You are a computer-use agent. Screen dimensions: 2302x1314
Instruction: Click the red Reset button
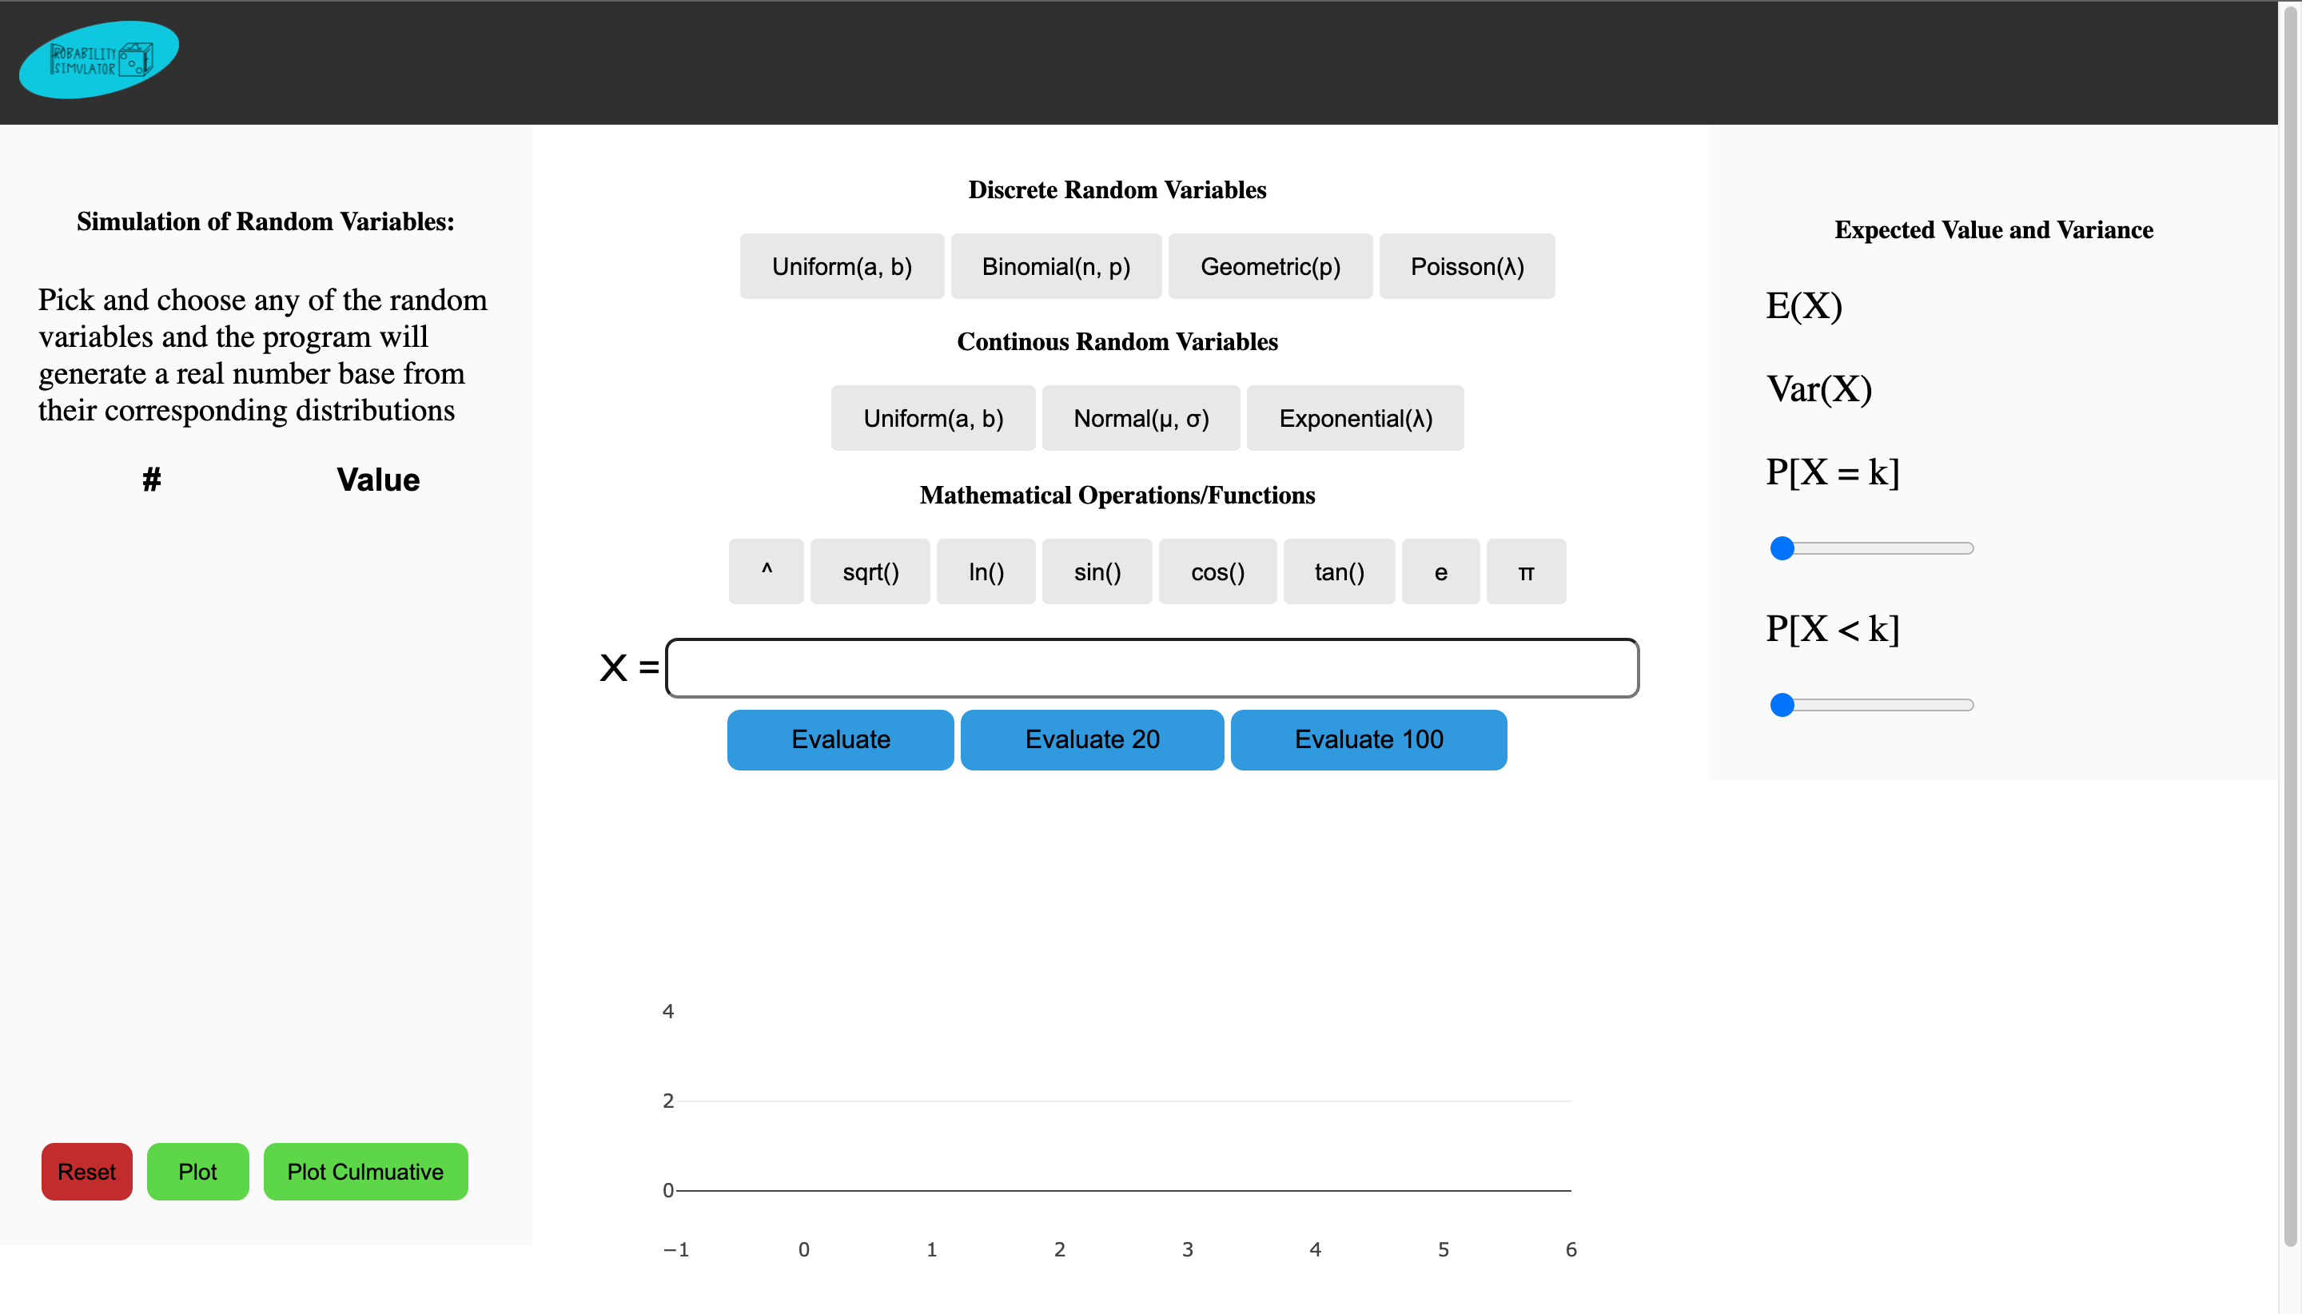[x=86, y=1172]
